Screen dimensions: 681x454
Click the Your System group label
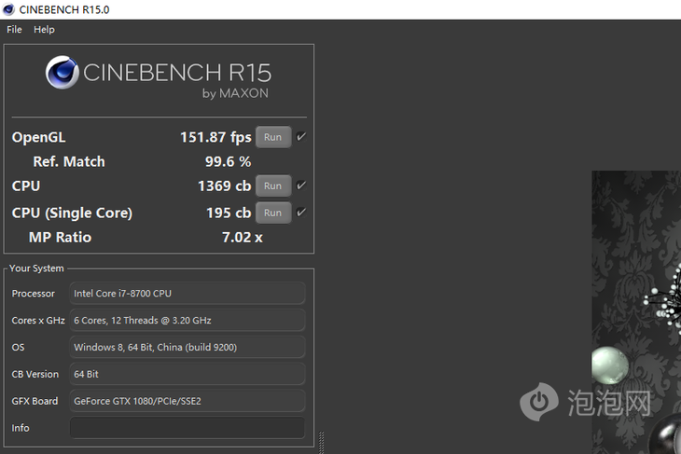click(36, 268)
